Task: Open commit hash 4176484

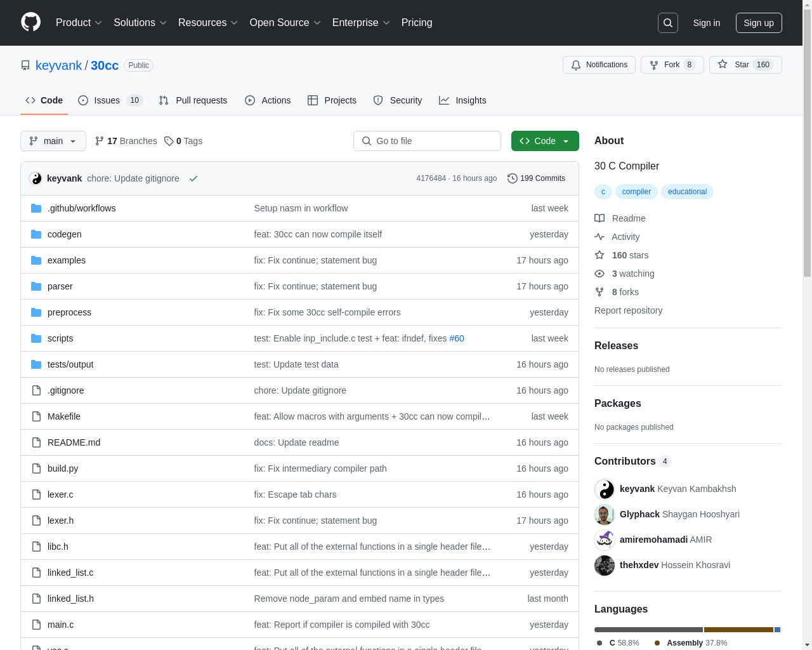Action: (431, 178)
